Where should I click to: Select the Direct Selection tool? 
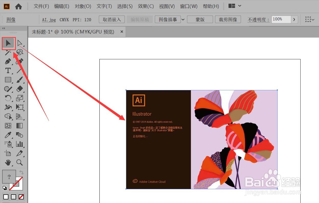20,43
